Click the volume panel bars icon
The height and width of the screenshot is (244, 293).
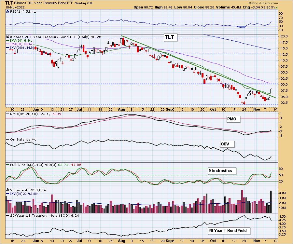8,190
